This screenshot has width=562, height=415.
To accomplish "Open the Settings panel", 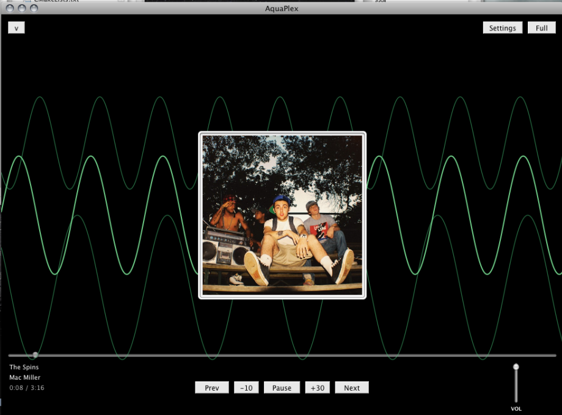I will tap(503, 28).
